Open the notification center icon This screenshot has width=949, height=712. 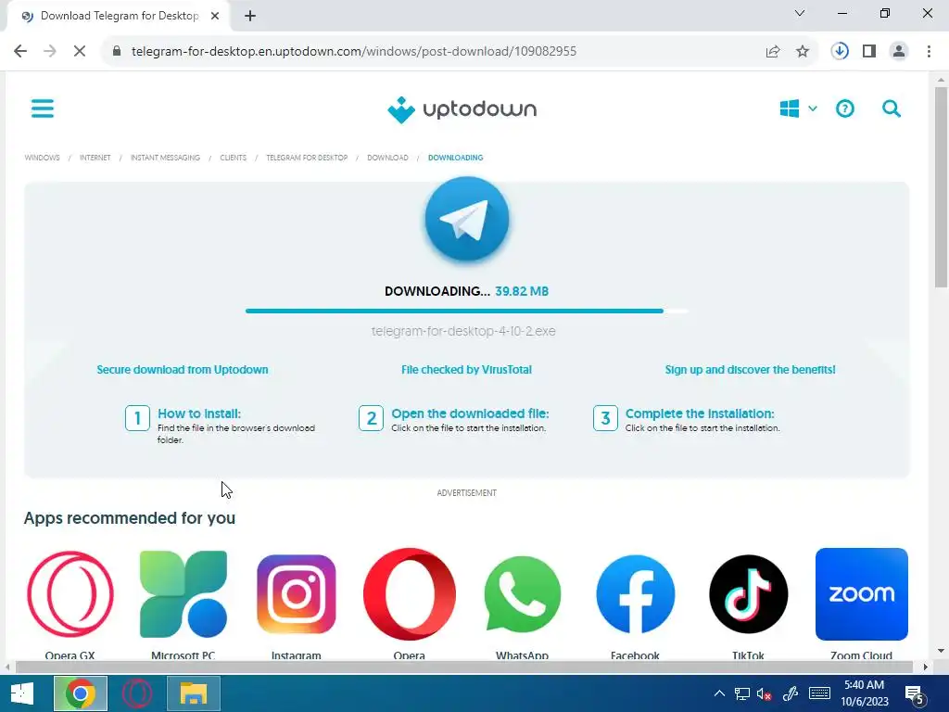coord(915,694)
